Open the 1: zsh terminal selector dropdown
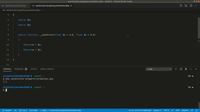The image size is (200, 112). (x=159, y=69)
